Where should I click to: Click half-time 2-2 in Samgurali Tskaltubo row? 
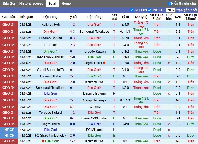click(178, 31)
